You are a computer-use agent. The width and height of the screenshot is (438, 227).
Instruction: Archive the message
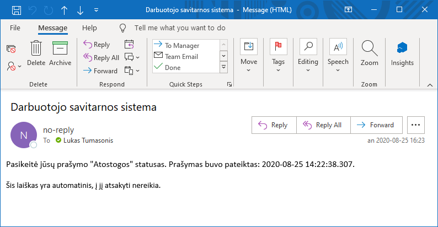60,53
